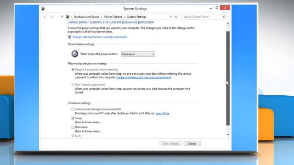Minimize the System Settings window
Viewport: 294px width, 165px height.
[211, 8]
